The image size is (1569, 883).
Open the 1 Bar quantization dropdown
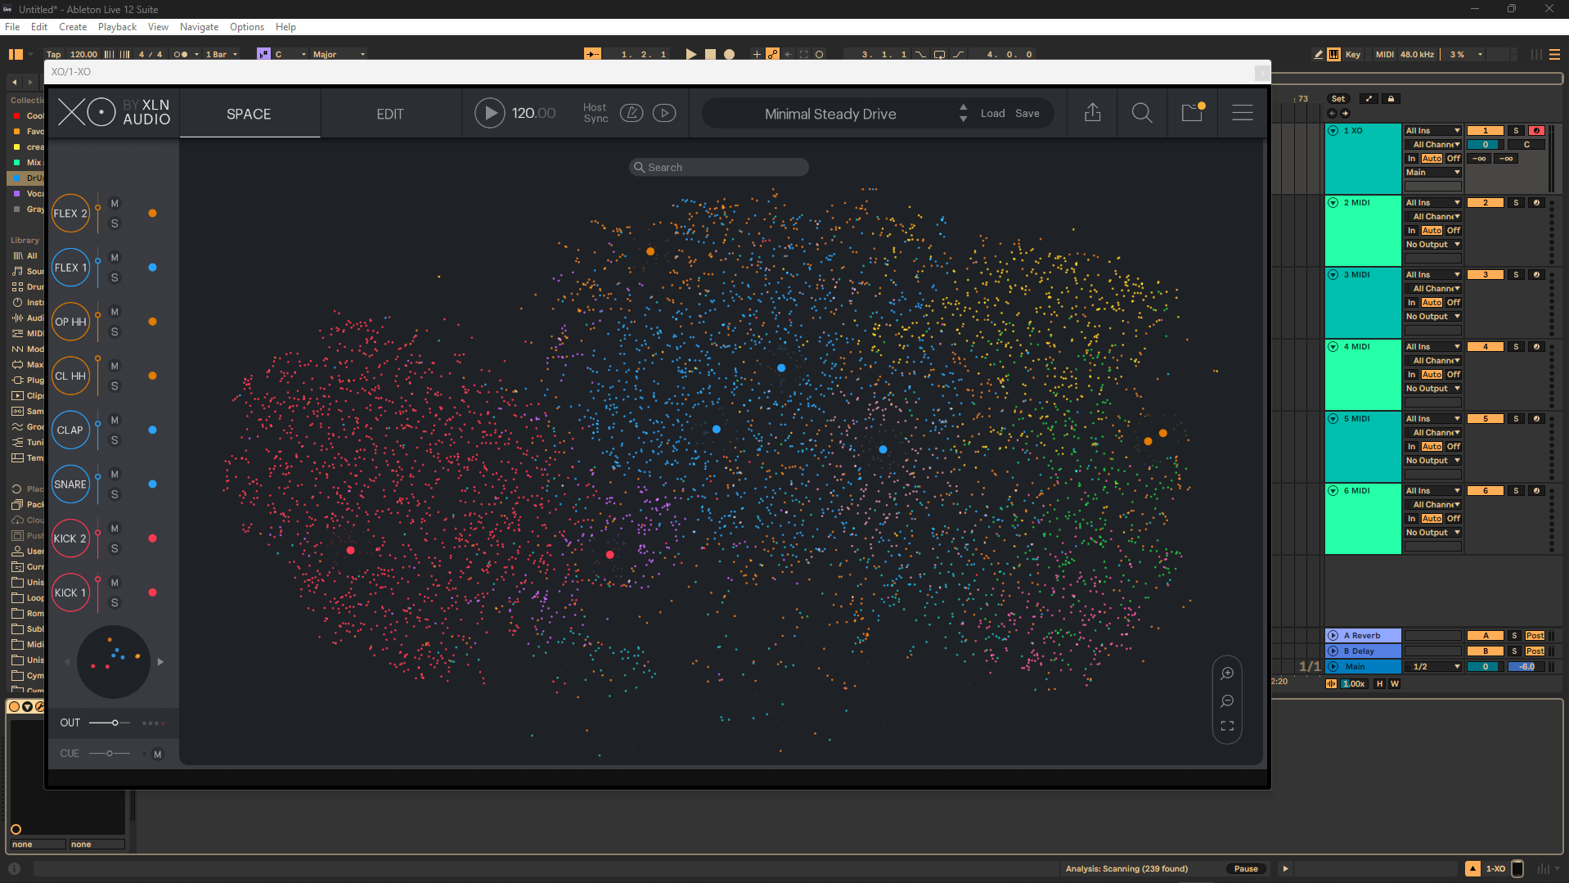[222, 54]
